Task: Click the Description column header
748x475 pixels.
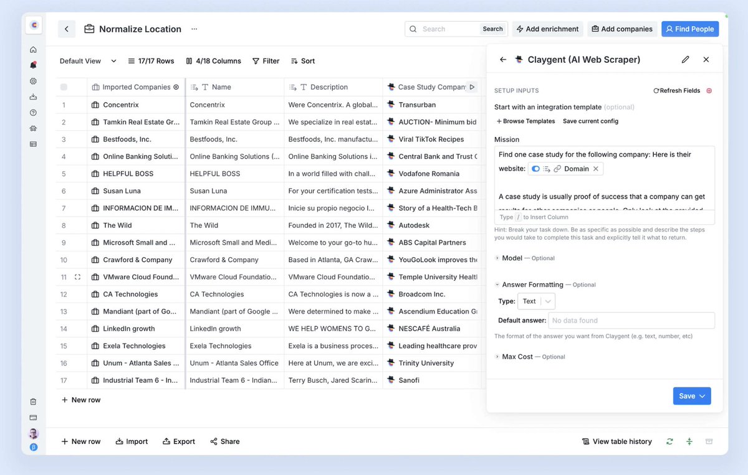Action: click(333, 87)
